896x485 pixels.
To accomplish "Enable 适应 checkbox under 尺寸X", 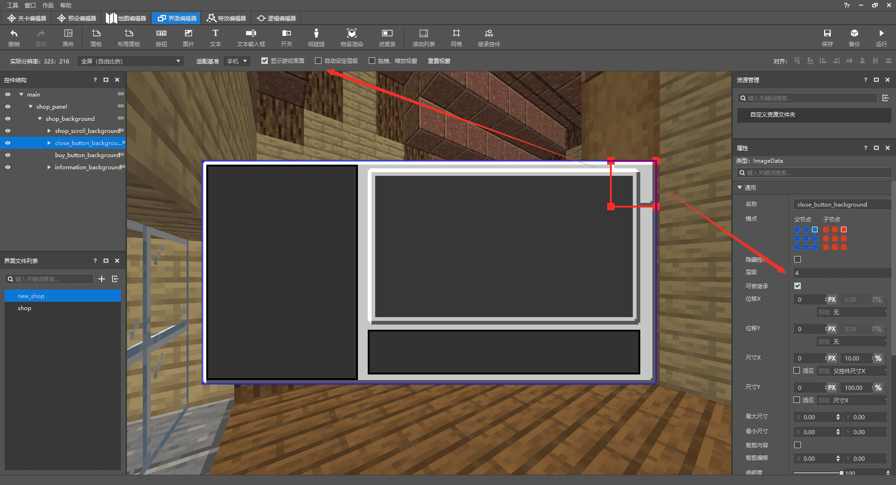I will pyautogui.click(x=797, y=370).
